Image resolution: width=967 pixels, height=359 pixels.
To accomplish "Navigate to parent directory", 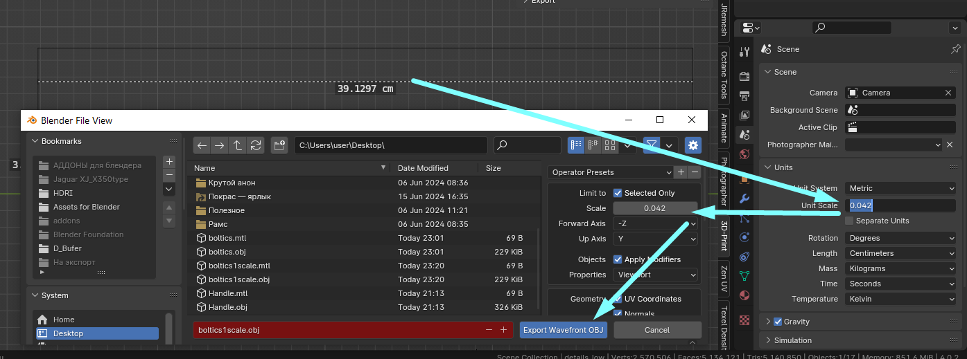I will [238, 145].
